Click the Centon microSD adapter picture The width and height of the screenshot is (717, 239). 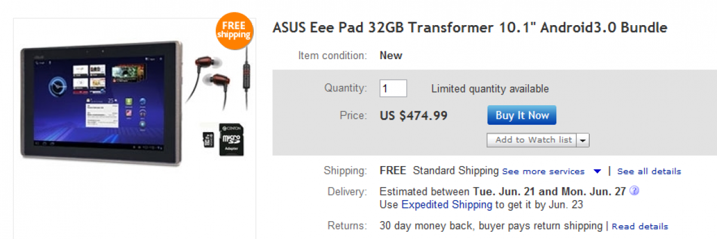tap(234, 140)
